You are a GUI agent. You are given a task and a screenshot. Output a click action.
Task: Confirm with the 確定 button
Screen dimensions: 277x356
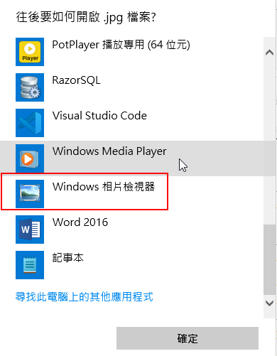(x=188, y=338)
